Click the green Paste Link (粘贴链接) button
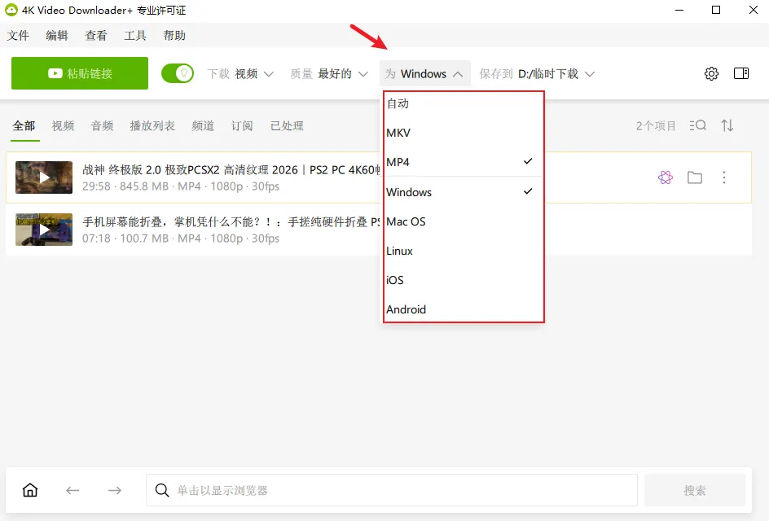The width and height of the screenshot is (769, 521). [80, 73]
